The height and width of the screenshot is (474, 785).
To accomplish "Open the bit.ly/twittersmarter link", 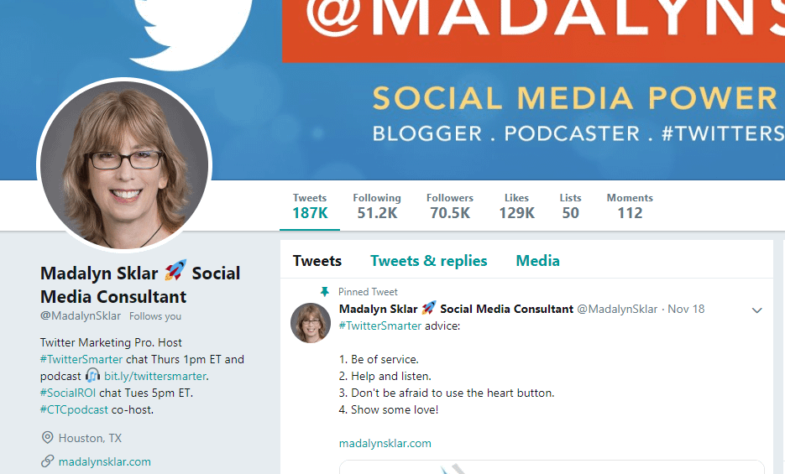I will point(155,376).
